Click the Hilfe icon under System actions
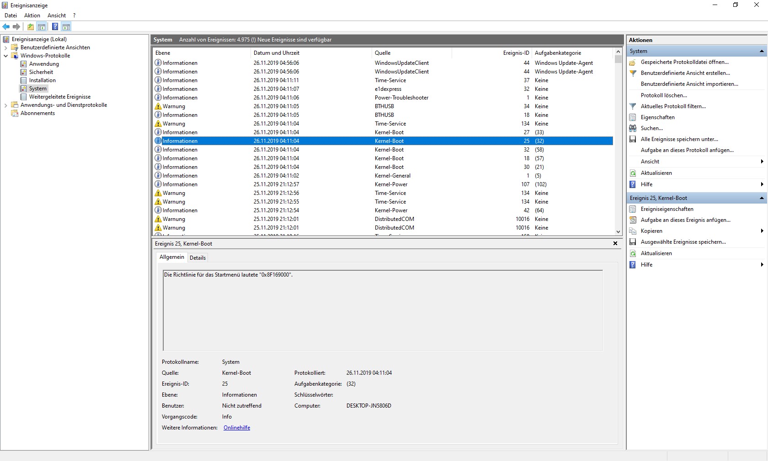This screenshot has height=461, width=768. coord(633,184)
